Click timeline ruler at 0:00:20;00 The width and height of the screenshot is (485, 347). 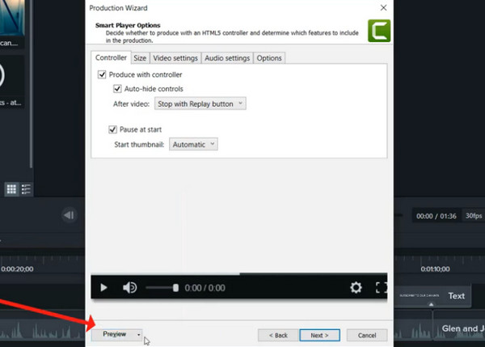(17, 269)
